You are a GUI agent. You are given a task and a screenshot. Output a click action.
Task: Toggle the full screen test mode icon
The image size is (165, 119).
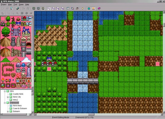point(89,8)
